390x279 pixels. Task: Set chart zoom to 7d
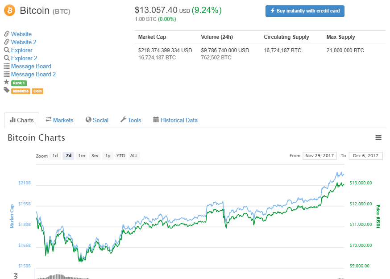68,156
